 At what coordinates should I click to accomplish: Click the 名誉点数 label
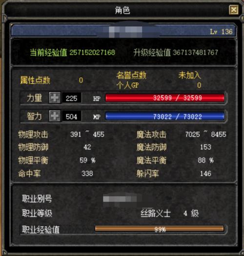pyautogui.click(x=131, y=75)
